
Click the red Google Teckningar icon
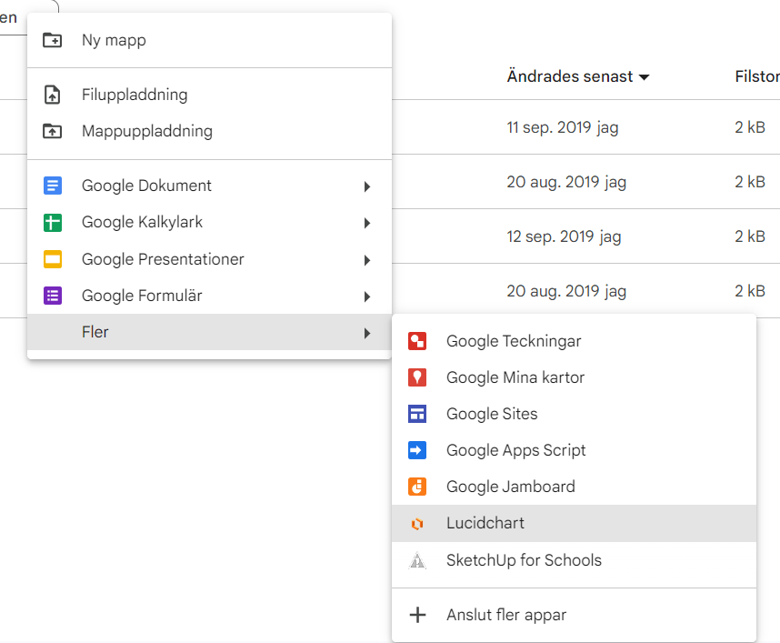point(417,341)
